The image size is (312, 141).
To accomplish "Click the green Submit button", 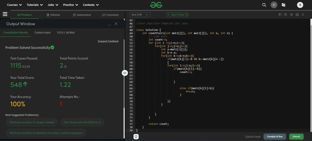I will click(296, 137).
